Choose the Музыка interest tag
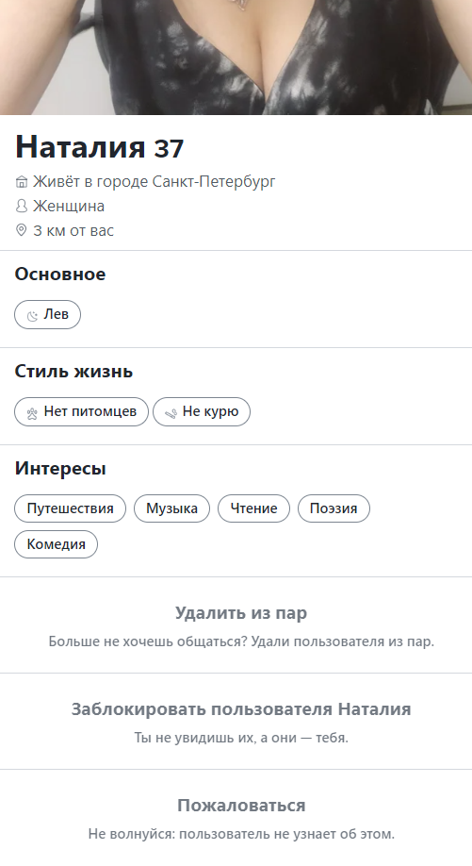The width and height of the screenshot is (472, 866). 172,508
